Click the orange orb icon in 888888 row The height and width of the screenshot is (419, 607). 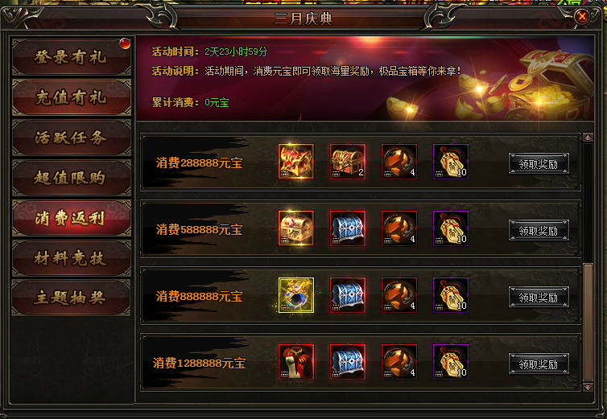[x=399, y=295]
